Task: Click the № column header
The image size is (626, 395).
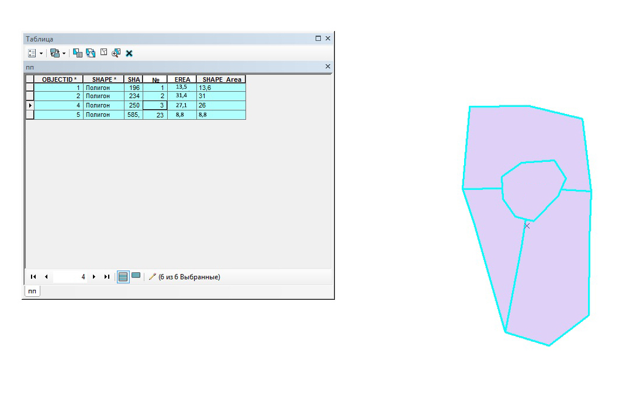Action: pos(155,79)
